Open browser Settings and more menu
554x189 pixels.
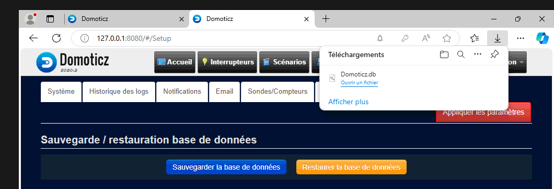point(520,38)
